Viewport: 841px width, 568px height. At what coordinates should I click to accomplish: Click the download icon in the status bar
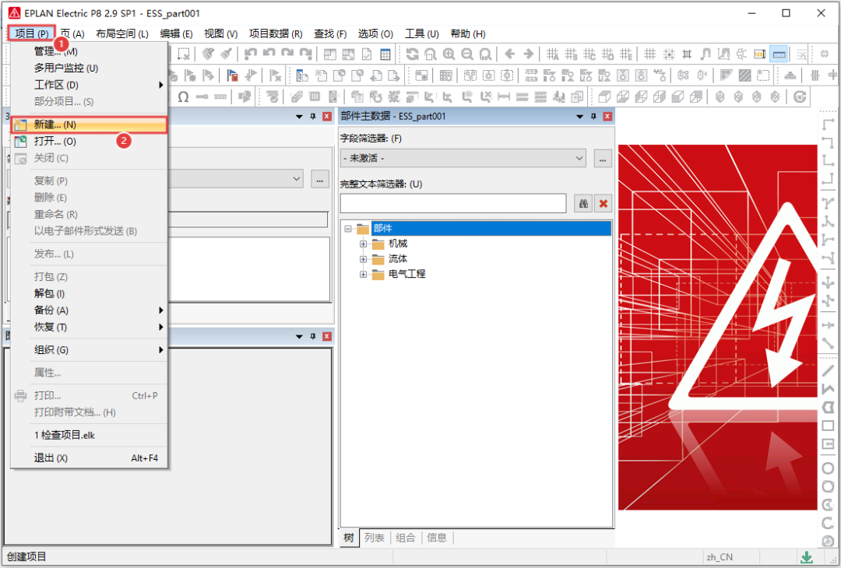pos(806,557)
